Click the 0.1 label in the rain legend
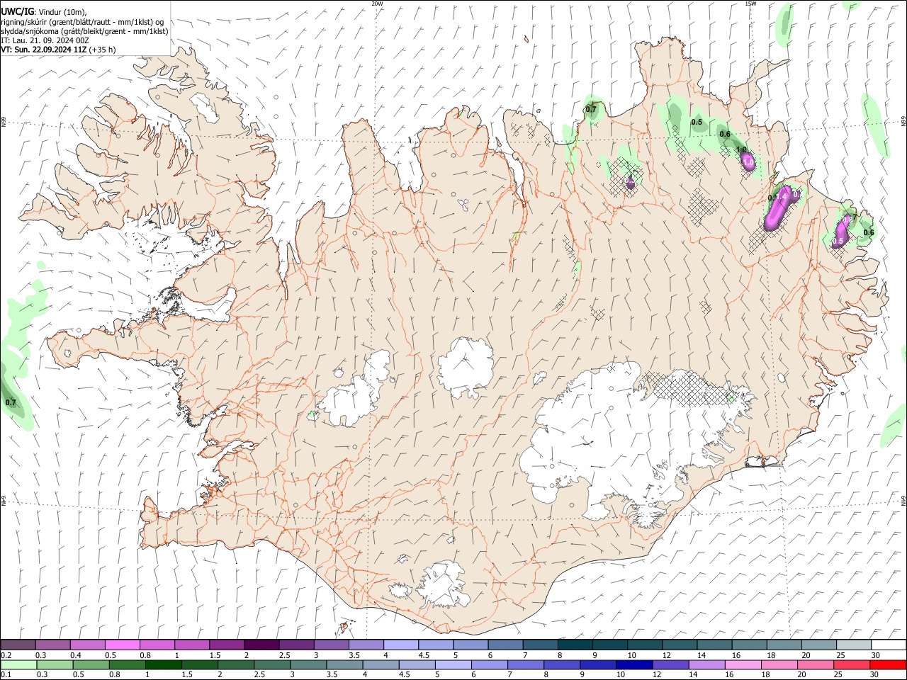Screen dimensions: 907x680 point(6,674)
